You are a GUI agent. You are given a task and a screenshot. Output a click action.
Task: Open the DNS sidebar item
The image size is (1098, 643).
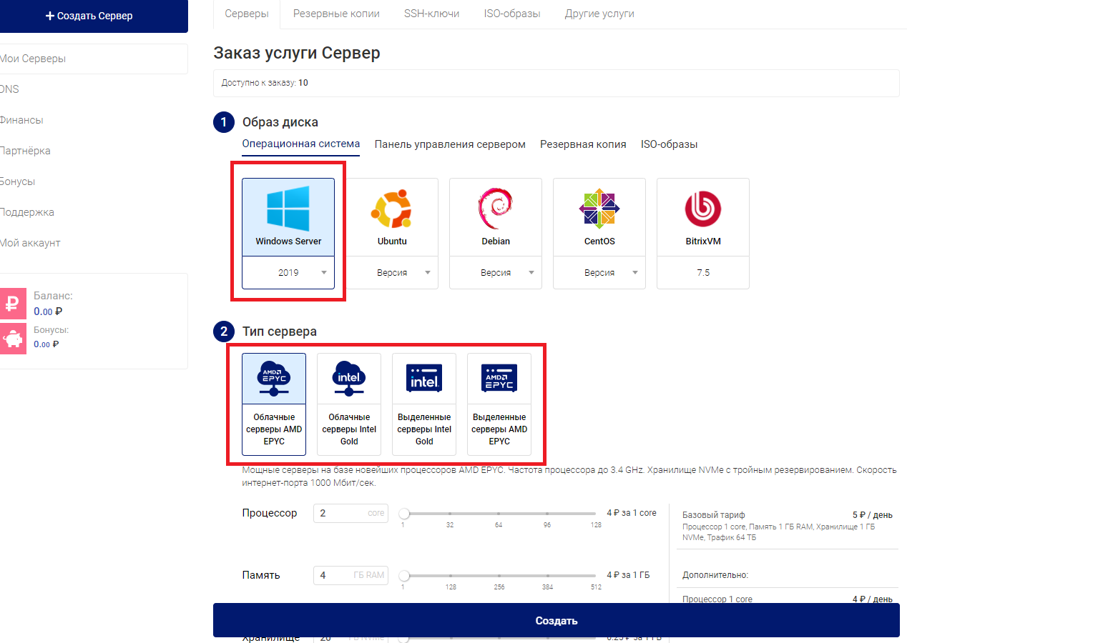pos(10,89)
